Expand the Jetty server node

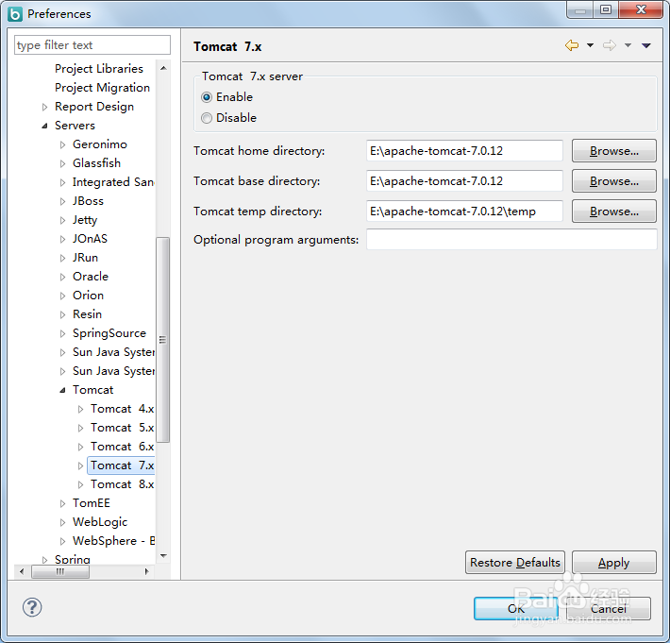[63, 220]
